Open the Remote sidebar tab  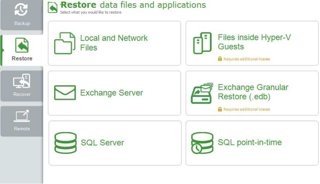point(22,121)
